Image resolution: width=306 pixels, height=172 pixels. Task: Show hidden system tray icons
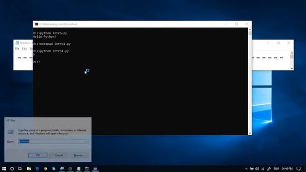tap(246, 169)
